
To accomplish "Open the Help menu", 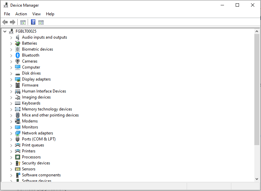I will click(x=50, y=14).
